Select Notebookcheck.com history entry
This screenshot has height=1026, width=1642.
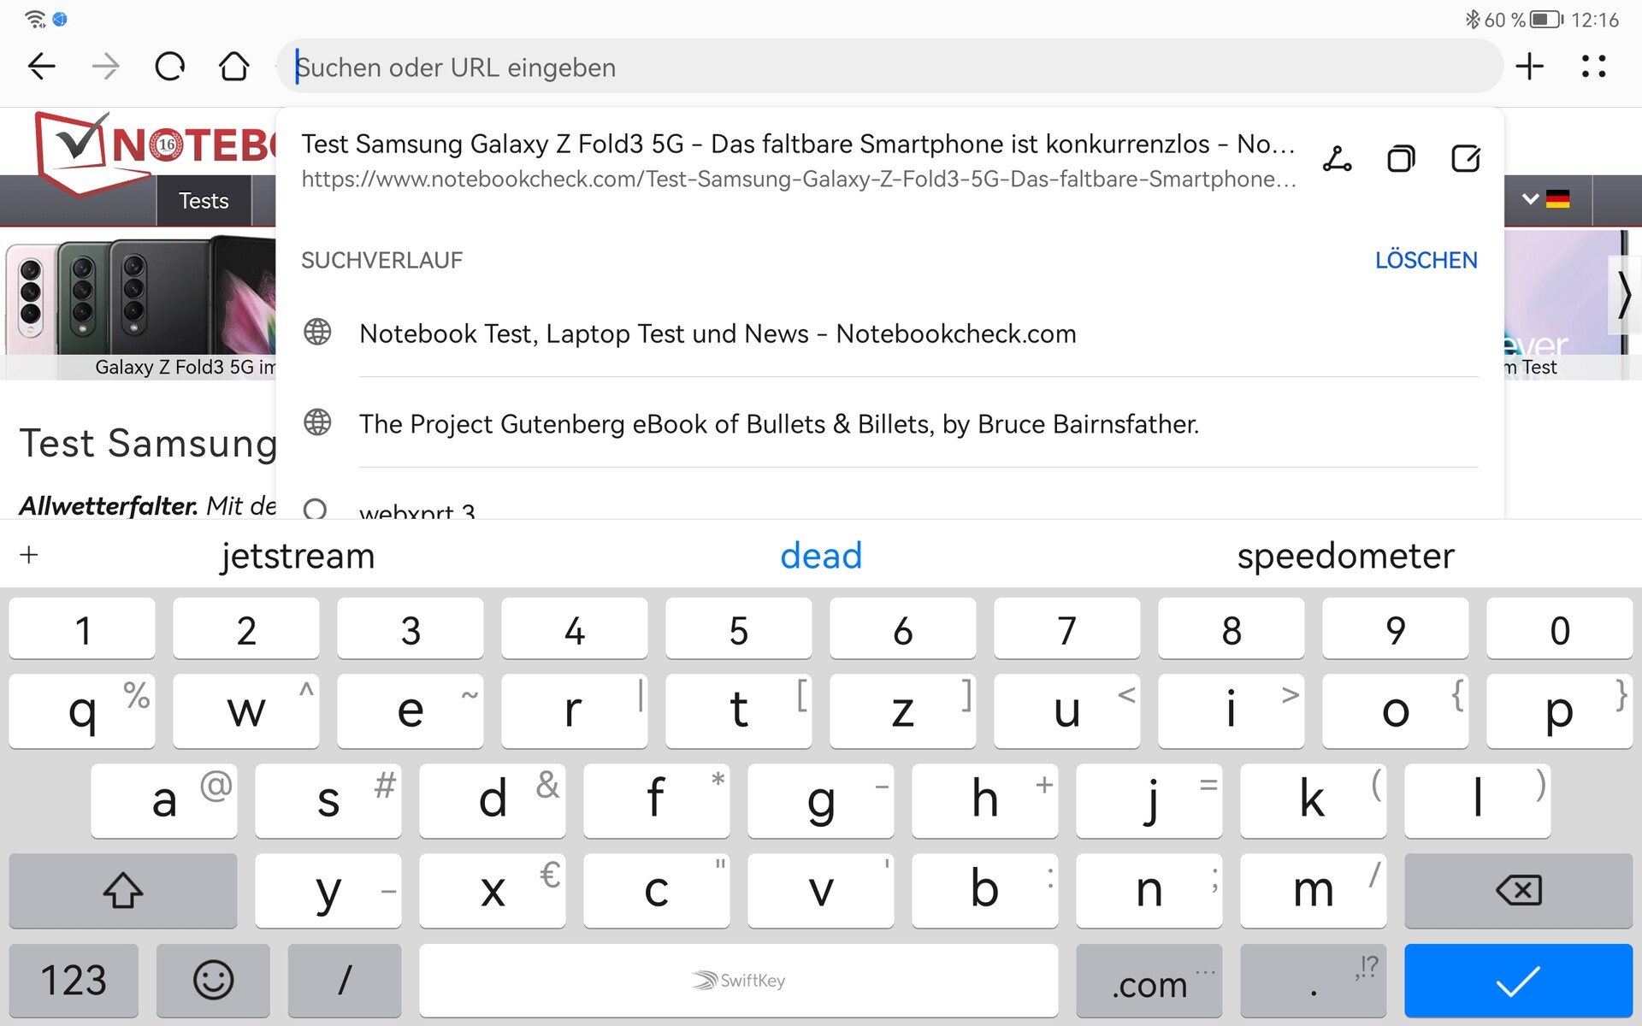717,333
